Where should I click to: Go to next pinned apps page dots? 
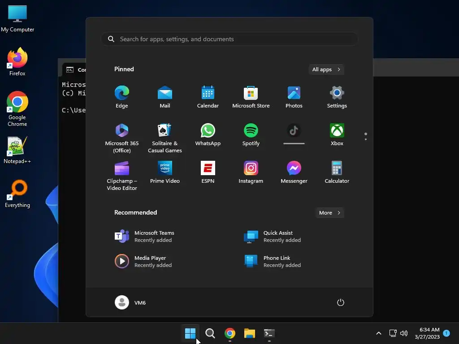(x=366, y=136)
